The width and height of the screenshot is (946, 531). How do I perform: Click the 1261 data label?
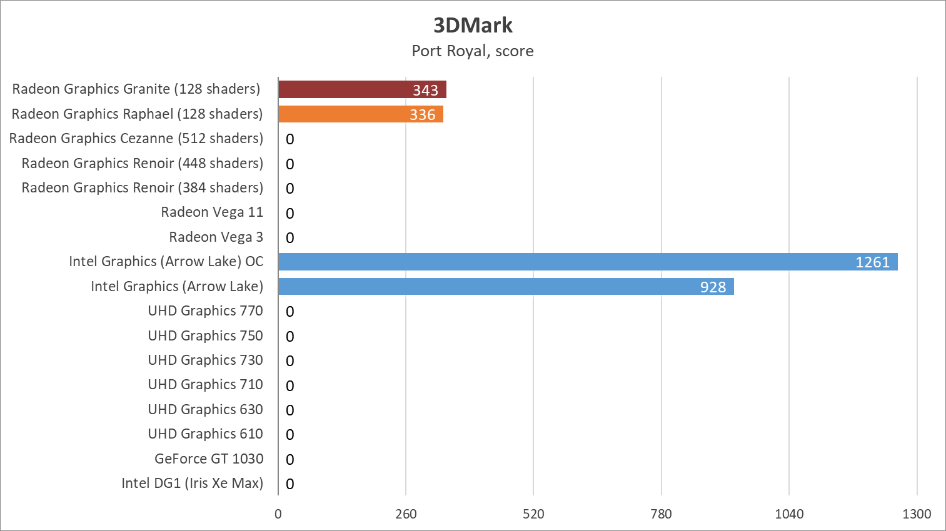tap(872, 262)
